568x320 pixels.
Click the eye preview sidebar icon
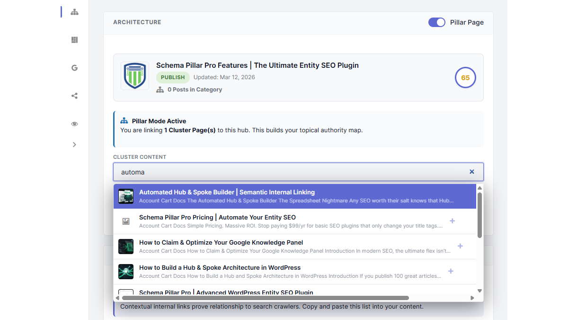point(74,124)
